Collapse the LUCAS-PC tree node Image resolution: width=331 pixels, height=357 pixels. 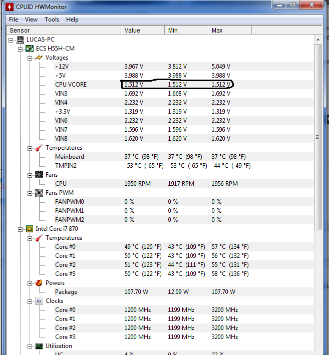click(x=11, y=40)
